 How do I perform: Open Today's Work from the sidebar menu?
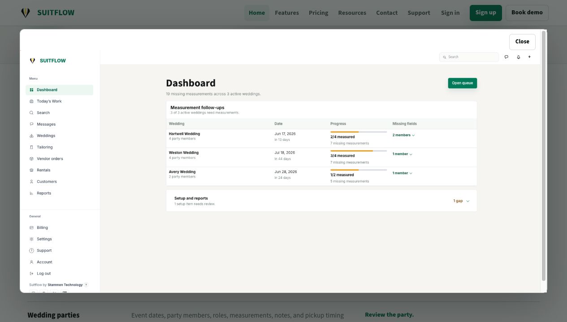point(59,102)
